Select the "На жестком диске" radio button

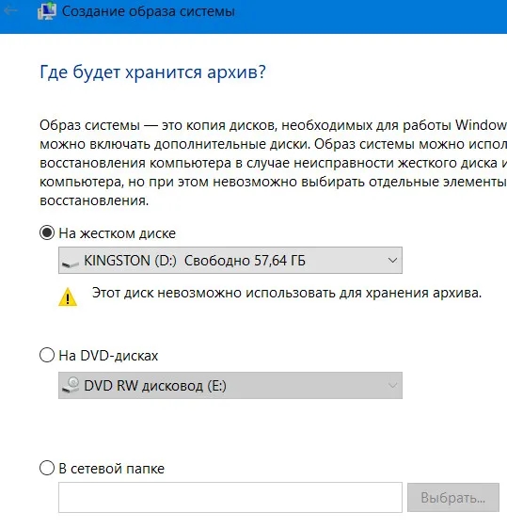[47, 232]
